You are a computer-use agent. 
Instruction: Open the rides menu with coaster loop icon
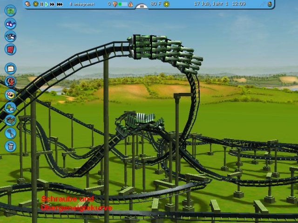[x=10, y=82]
